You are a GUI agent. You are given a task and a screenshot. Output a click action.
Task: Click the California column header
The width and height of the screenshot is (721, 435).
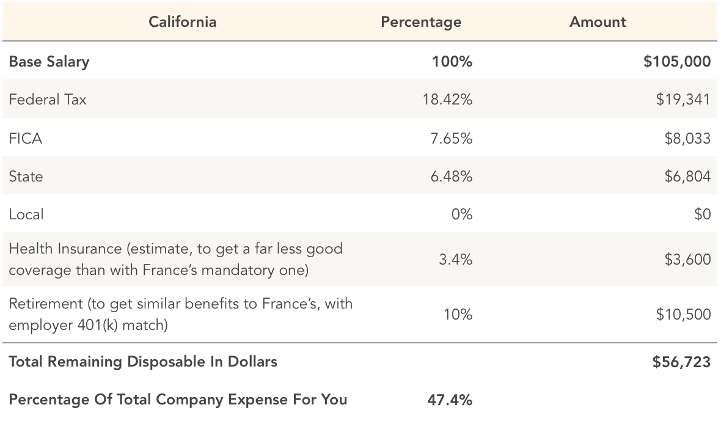(182, 22)
